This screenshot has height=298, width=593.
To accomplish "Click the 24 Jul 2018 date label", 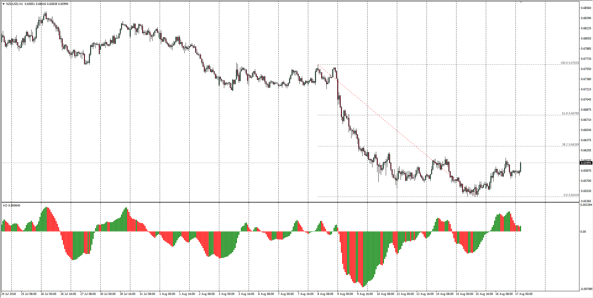I will pos(9,294).
